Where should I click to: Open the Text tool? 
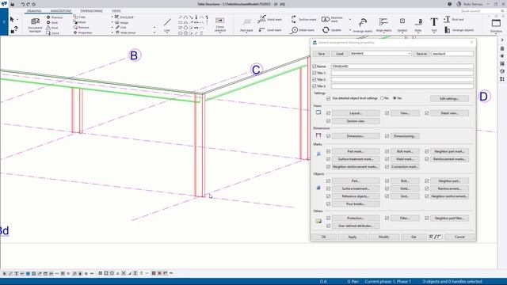(x=433, y=25)
